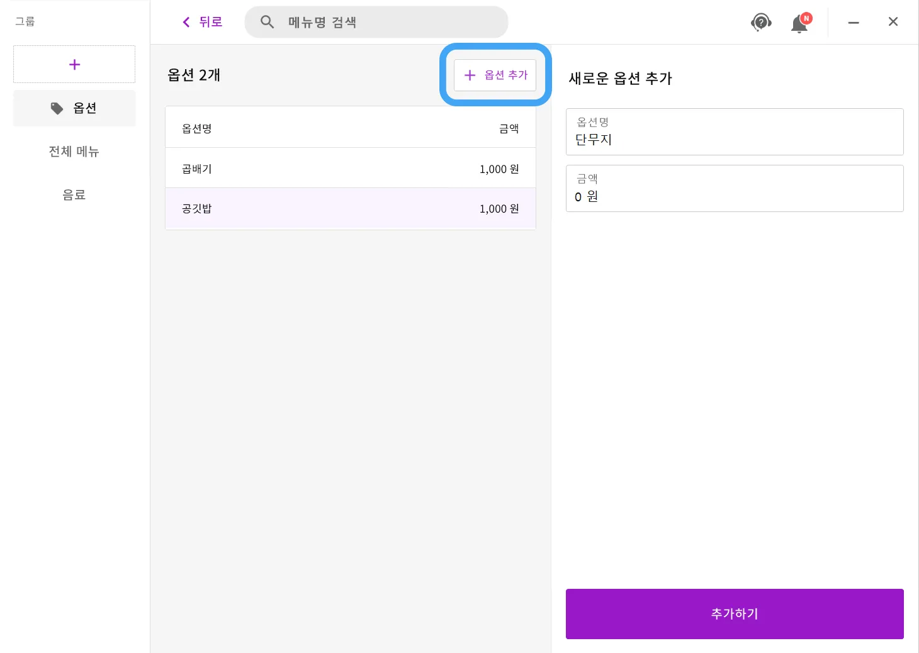Minimize the window
This screenshot has width=919, height=653.
[854, 23]
